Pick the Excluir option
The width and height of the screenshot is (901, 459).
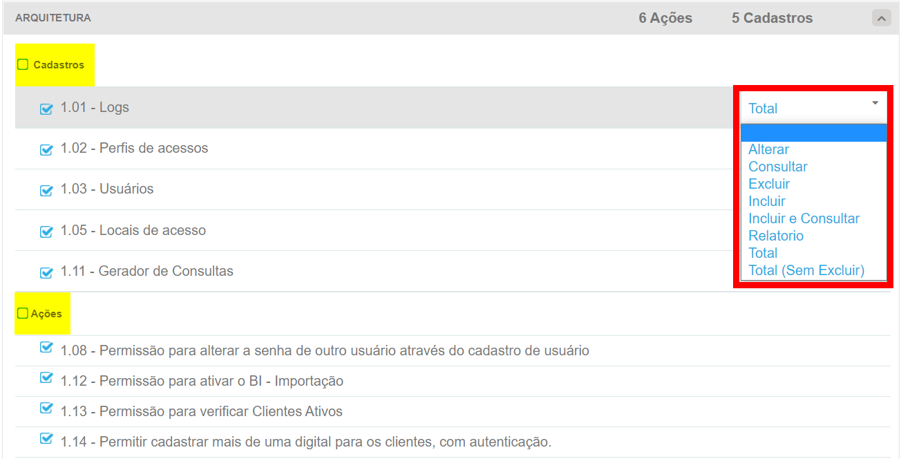(x=769, y=184)
